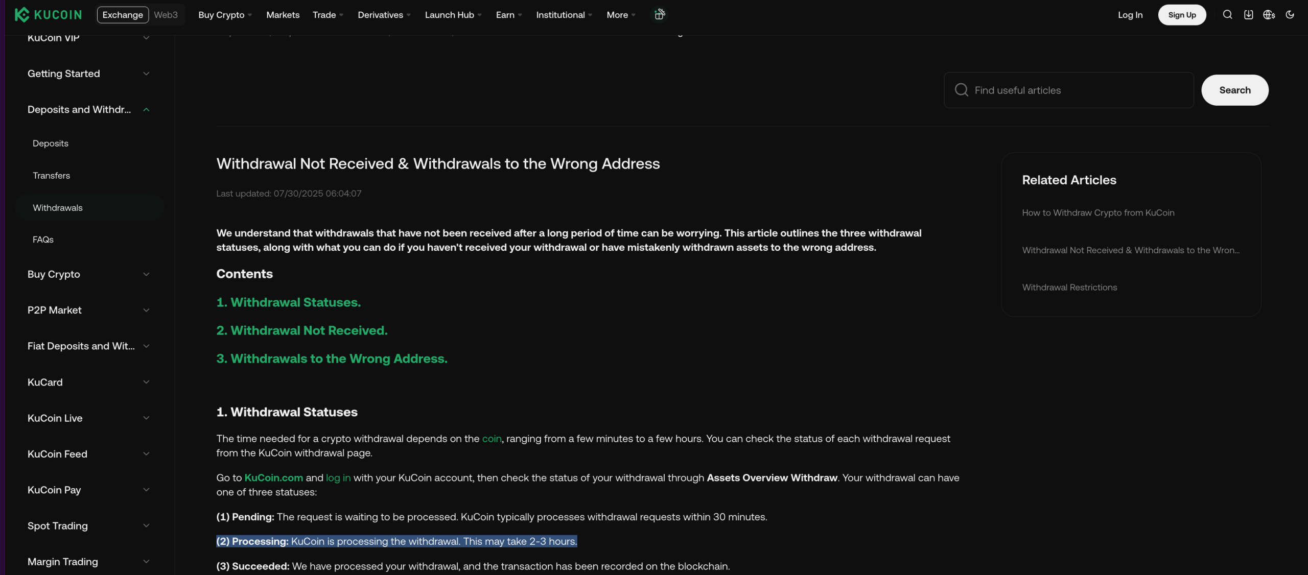Switch to Web3 mode
This screenshot has width=1308, height=575.
click(166, 15)
